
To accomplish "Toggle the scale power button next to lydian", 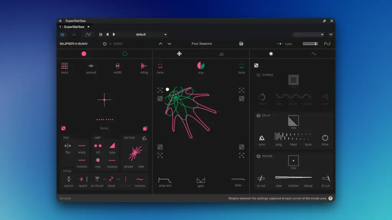I will click(x=105, y=44).
